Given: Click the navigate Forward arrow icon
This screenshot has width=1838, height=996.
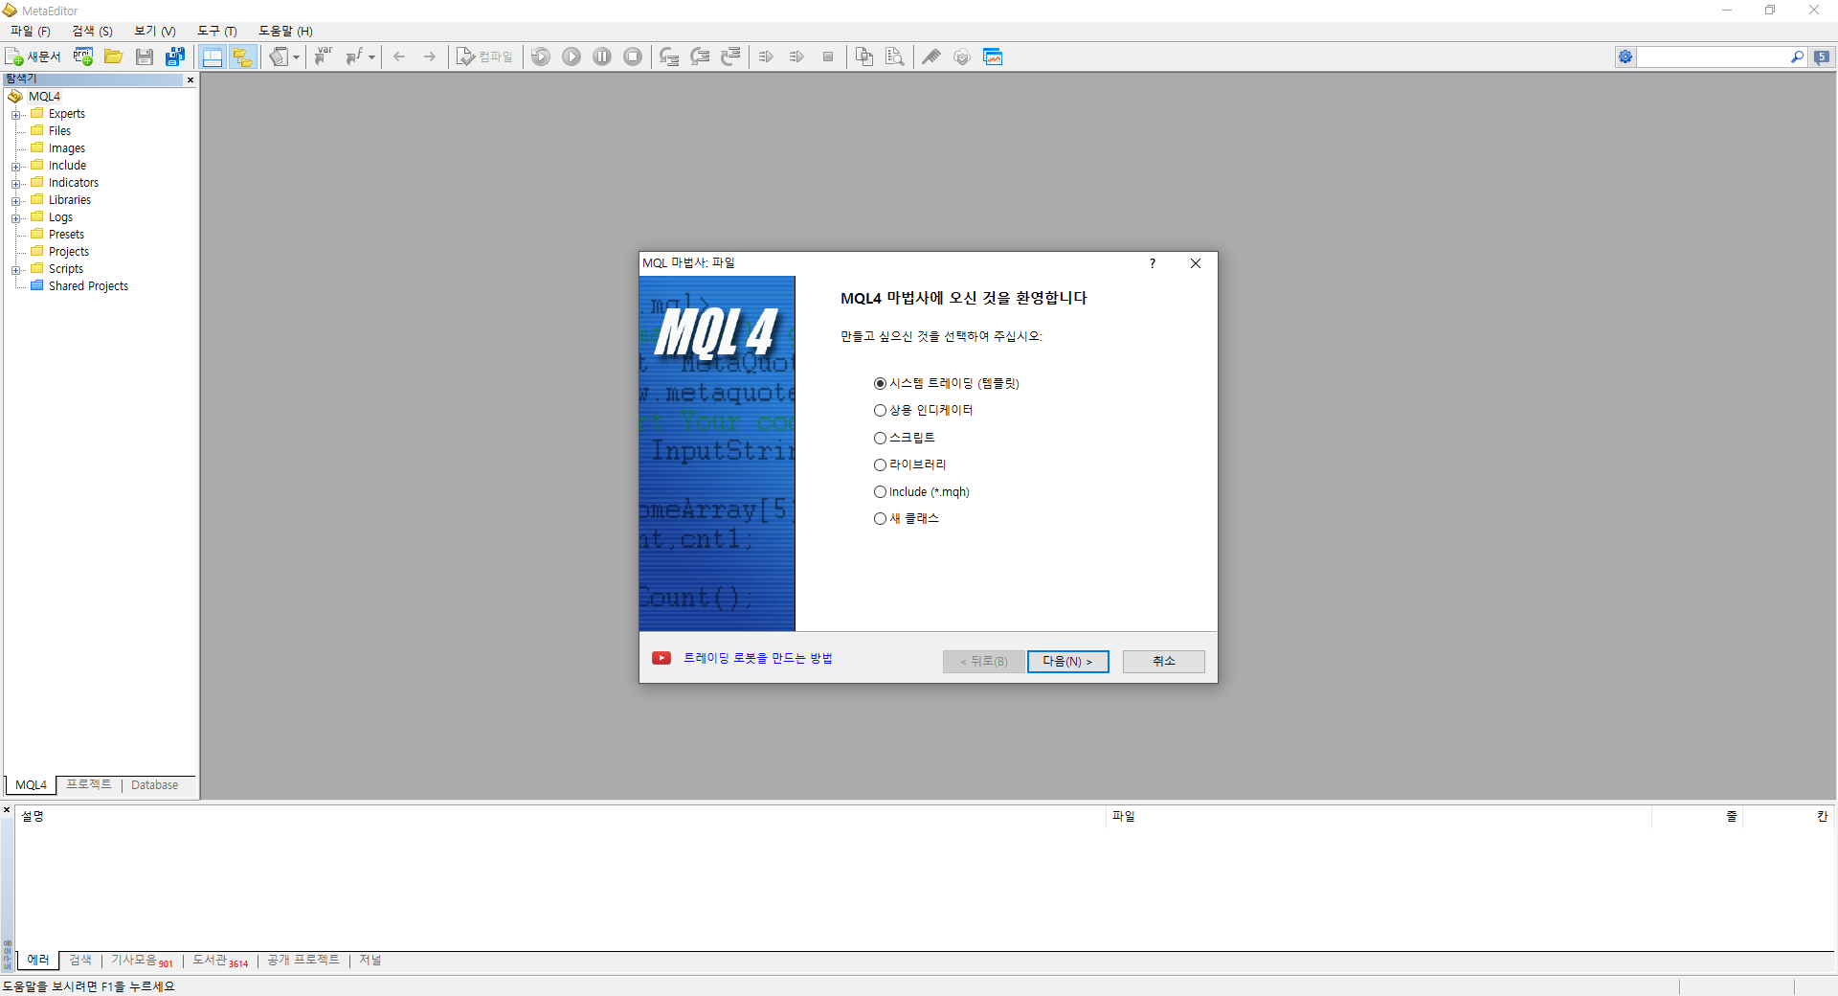Looking at the screenshot, I should coord(430,57).
